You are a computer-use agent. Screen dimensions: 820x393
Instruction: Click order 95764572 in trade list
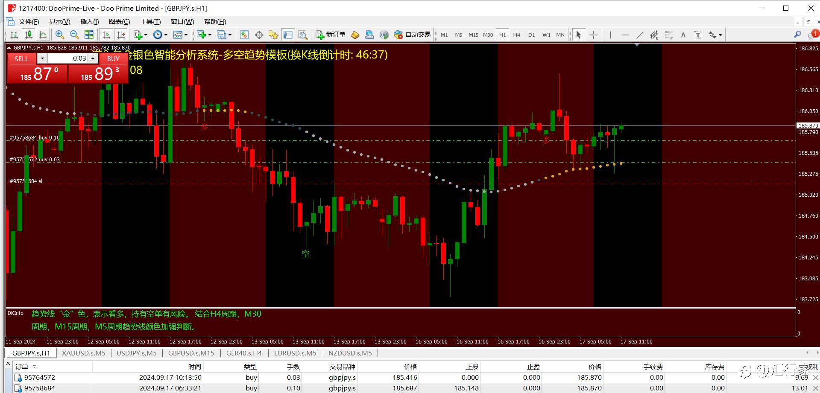pyautogui.click(x=40, y=377)
